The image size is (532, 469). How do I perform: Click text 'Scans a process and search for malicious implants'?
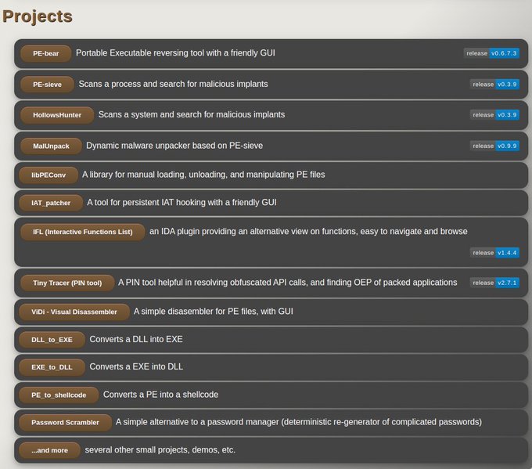[174, 84]
